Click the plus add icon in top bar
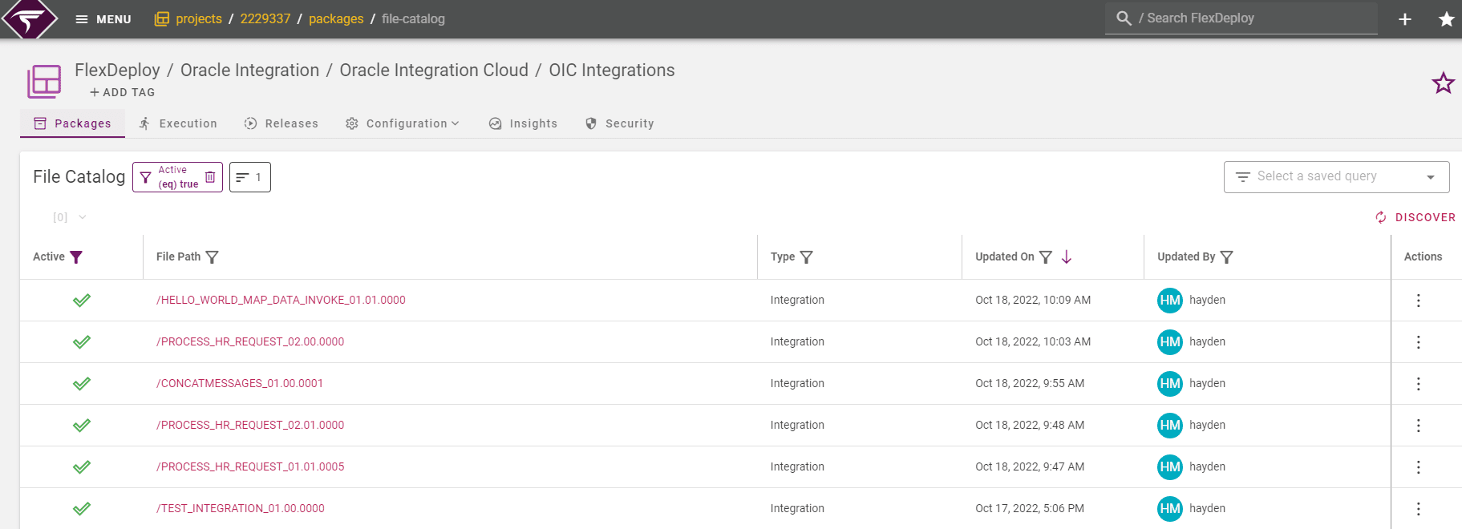This screenshot has width=1462, height=529. [1405, 19]
